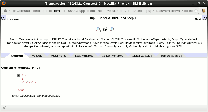Open the Global Variables tab

coord(142,56)
